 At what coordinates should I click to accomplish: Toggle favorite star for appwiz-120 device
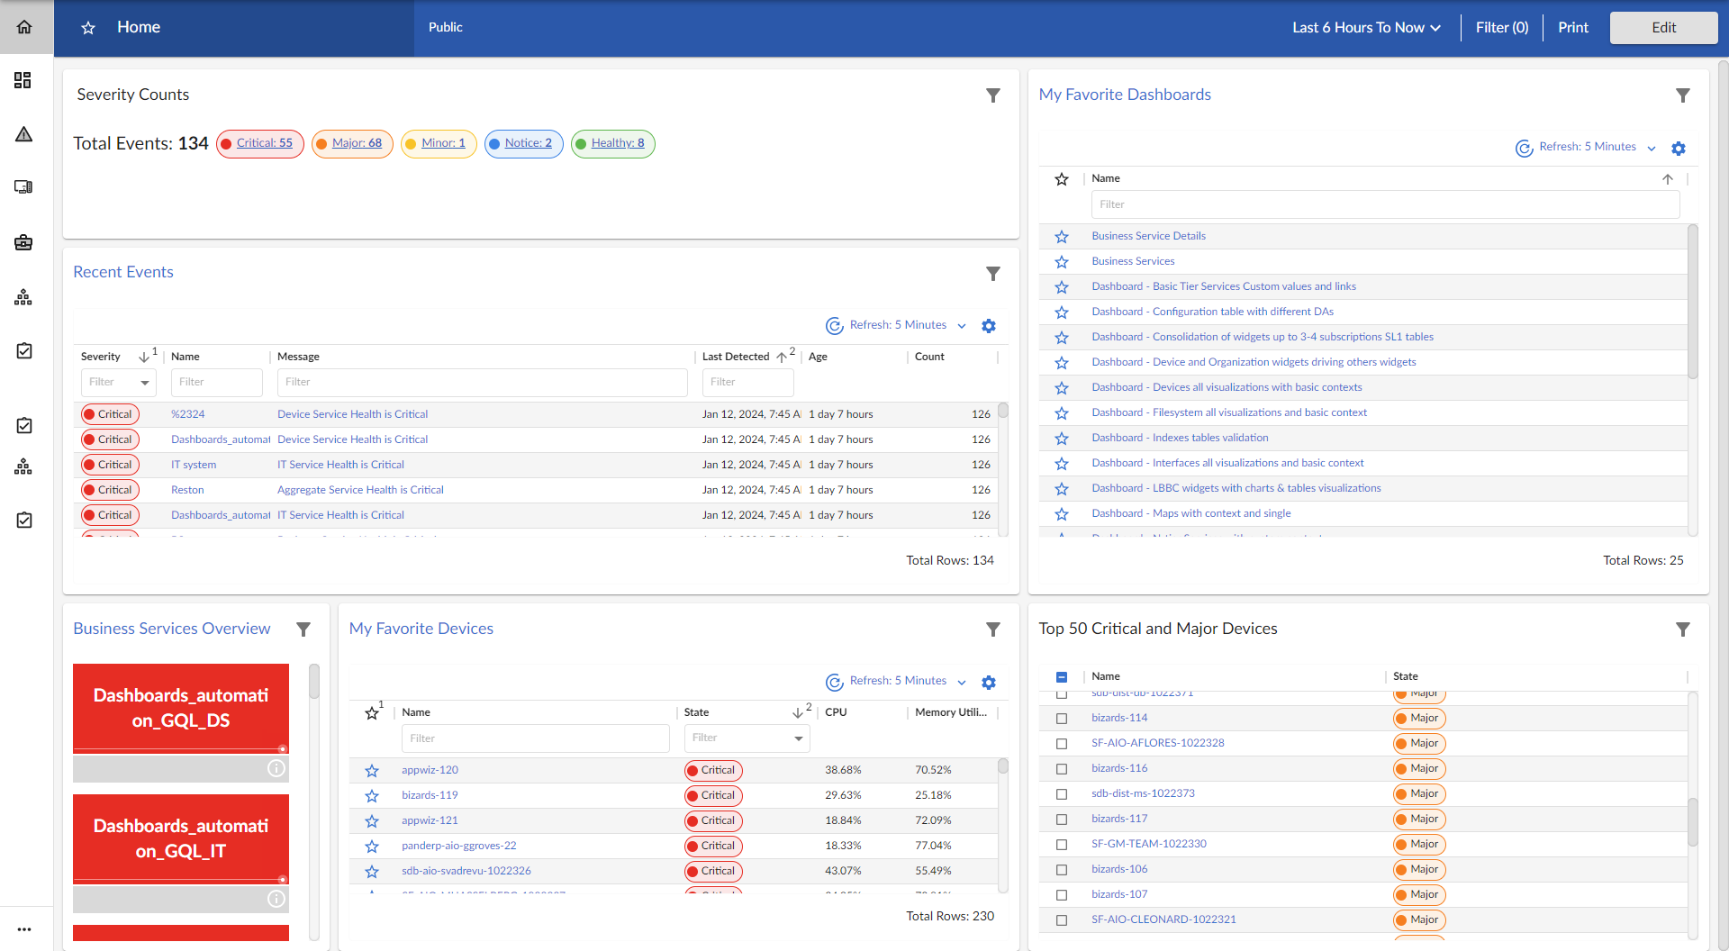[372, 771]
